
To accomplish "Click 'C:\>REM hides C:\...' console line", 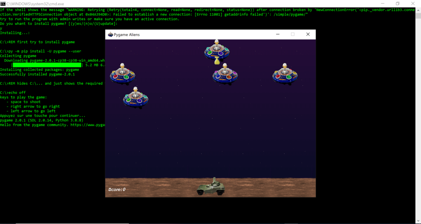I will click(x=51, y=83).
